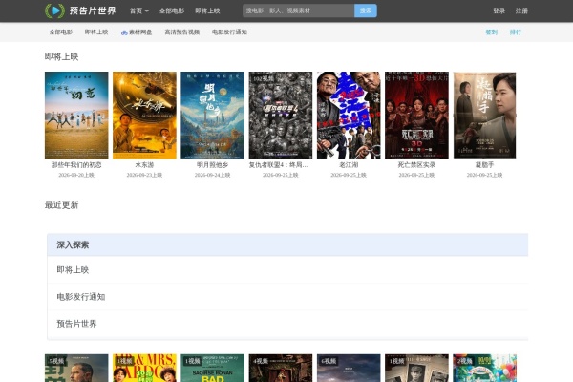Click the 即将上映 section heading

(x=61, y=56)
